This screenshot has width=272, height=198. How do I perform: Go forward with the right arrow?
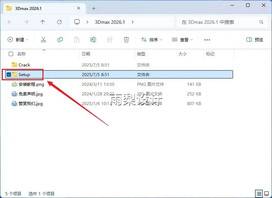point(26,22)
